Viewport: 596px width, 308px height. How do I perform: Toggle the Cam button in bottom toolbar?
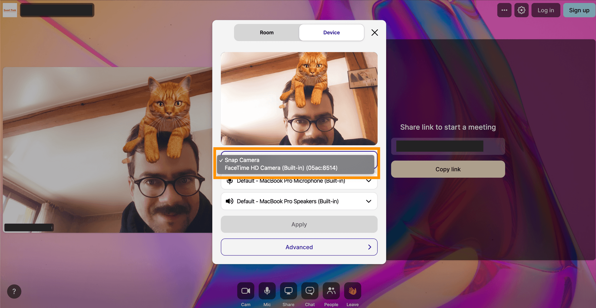(x=246, y=291)
